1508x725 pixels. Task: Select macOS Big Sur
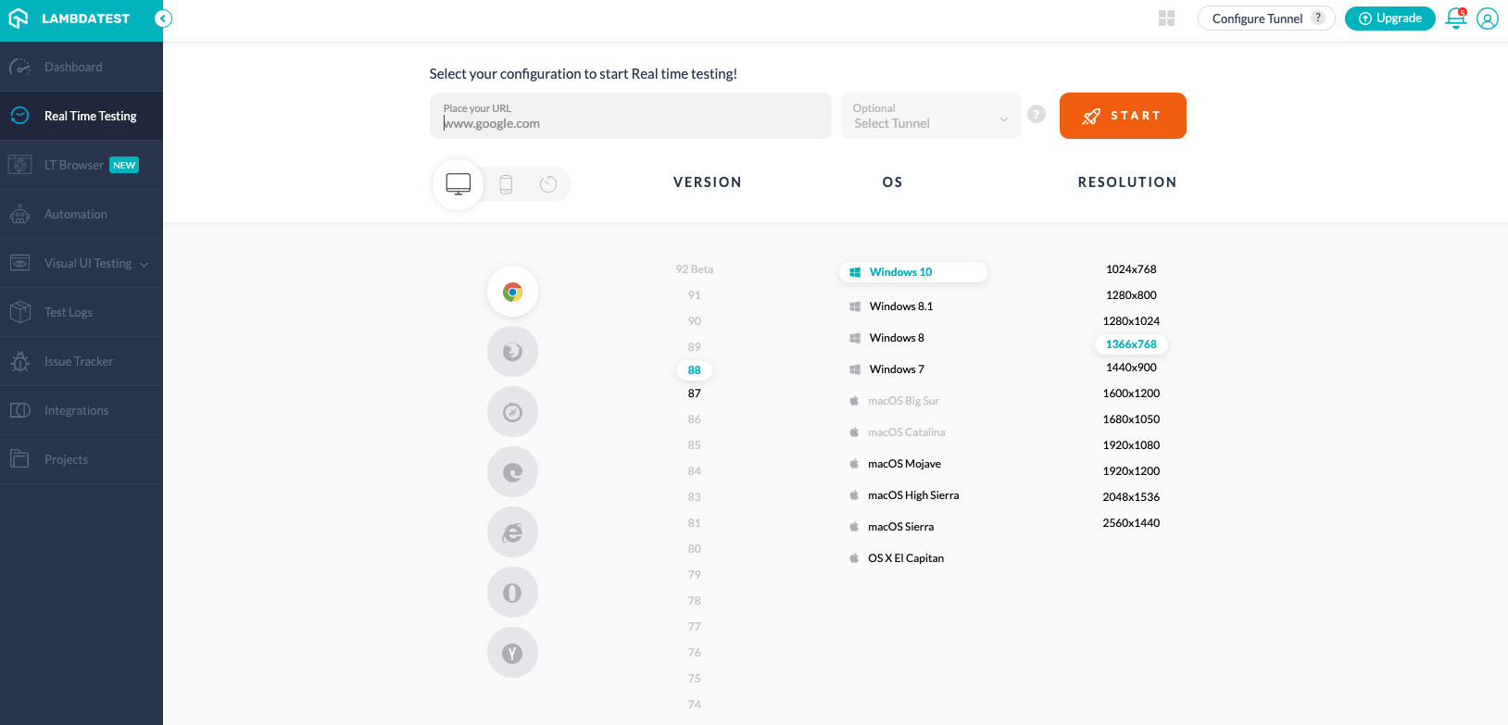tap(894, 401)
